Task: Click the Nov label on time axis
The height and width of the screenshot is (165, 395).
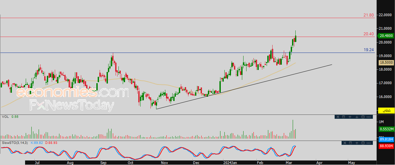Action: pyautogui.click(x=164, y=163)
